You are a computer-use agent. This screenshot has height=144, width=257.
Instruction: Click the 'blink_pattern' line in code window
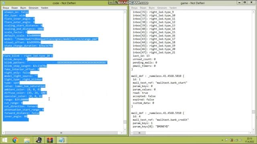[x=56, y=62]
